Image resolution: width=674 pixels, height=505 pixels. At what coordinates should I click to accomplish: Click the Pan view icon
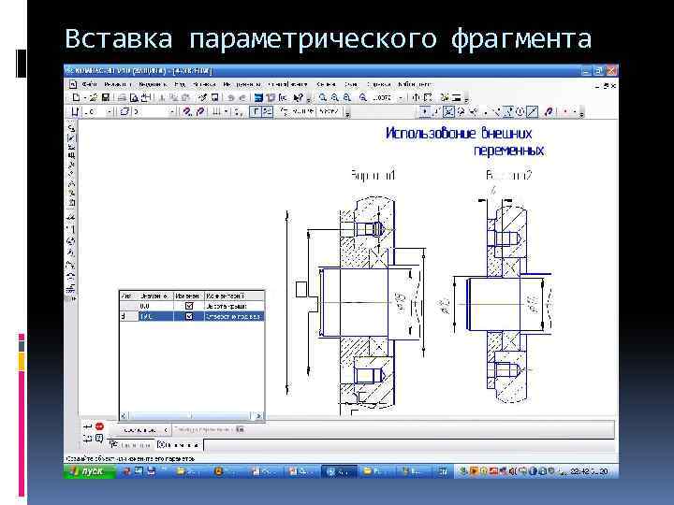[416, 97]
